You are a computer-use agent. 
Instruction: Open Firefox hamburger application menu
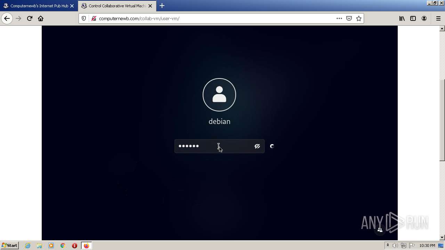[438, 18]
